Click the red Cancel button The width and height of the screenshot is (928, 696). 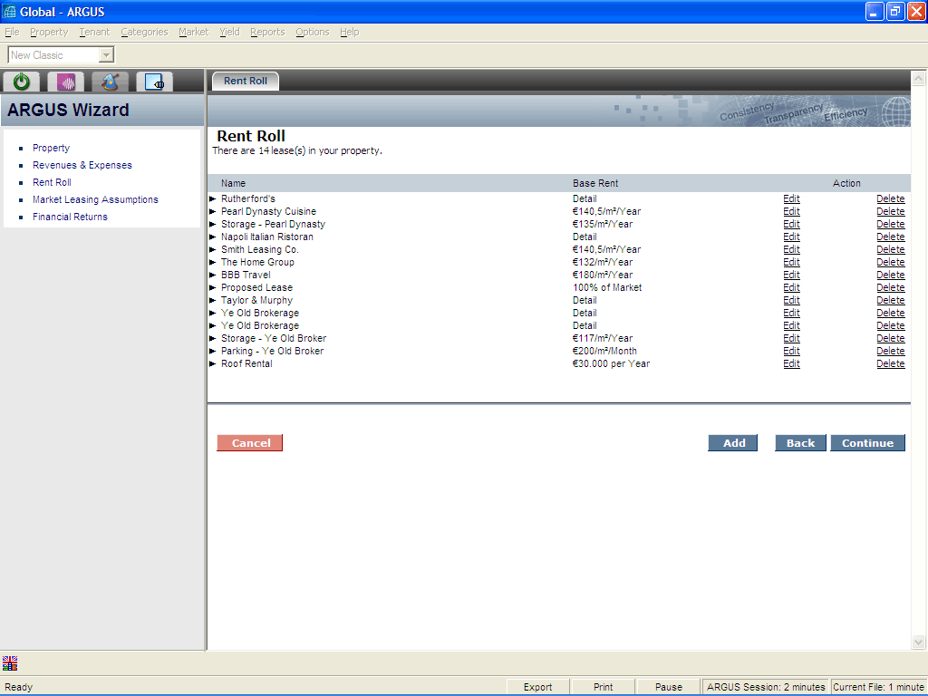coord(250,442)
